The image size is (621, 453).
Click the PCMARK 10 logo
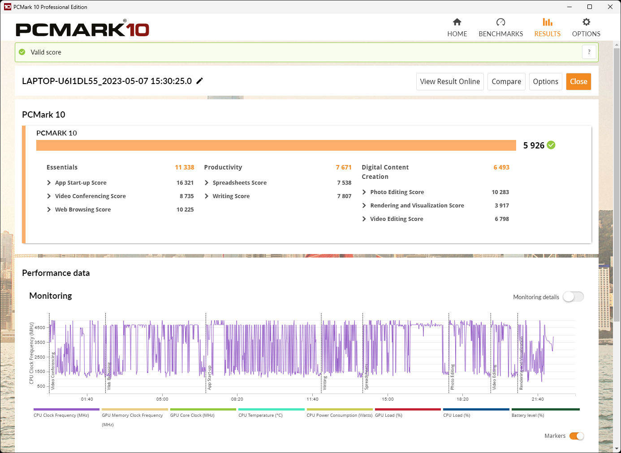pyautogui.click(x=82, y=29)
